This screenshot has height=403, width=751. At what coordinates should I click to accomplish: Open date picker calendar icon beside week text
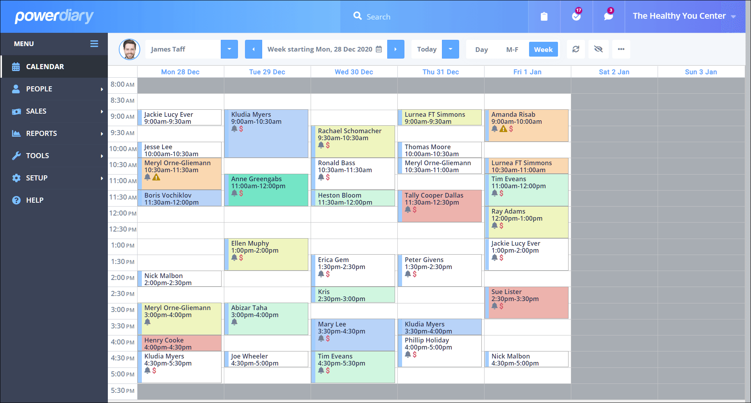(379, 49)
